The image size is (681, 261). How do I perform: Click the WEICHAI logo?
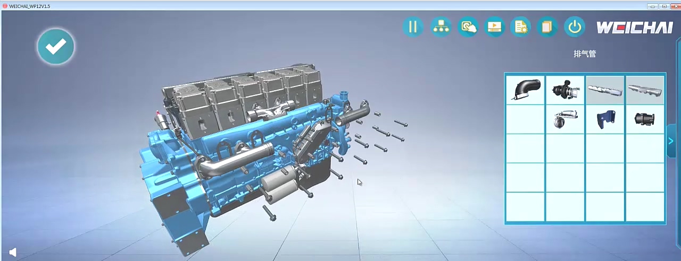[x=634, y=28]
